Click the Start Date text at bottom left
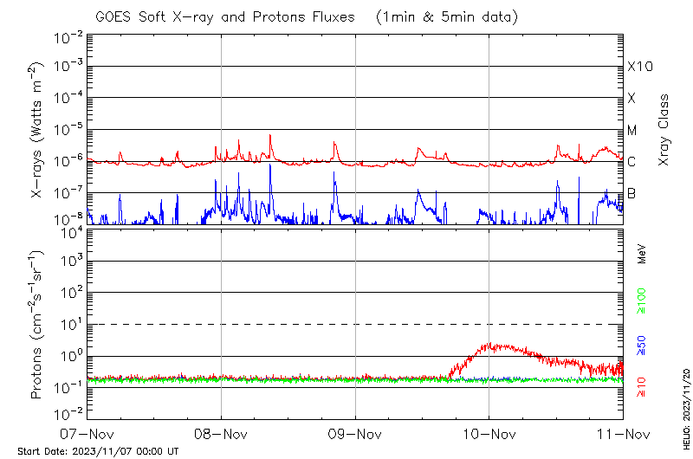 pyautogui.click(x=98, y=451)
